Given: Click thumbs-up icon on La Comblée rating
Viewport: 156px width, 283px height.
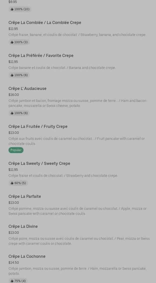Looking at the screenshot, I should pos(12,42).
